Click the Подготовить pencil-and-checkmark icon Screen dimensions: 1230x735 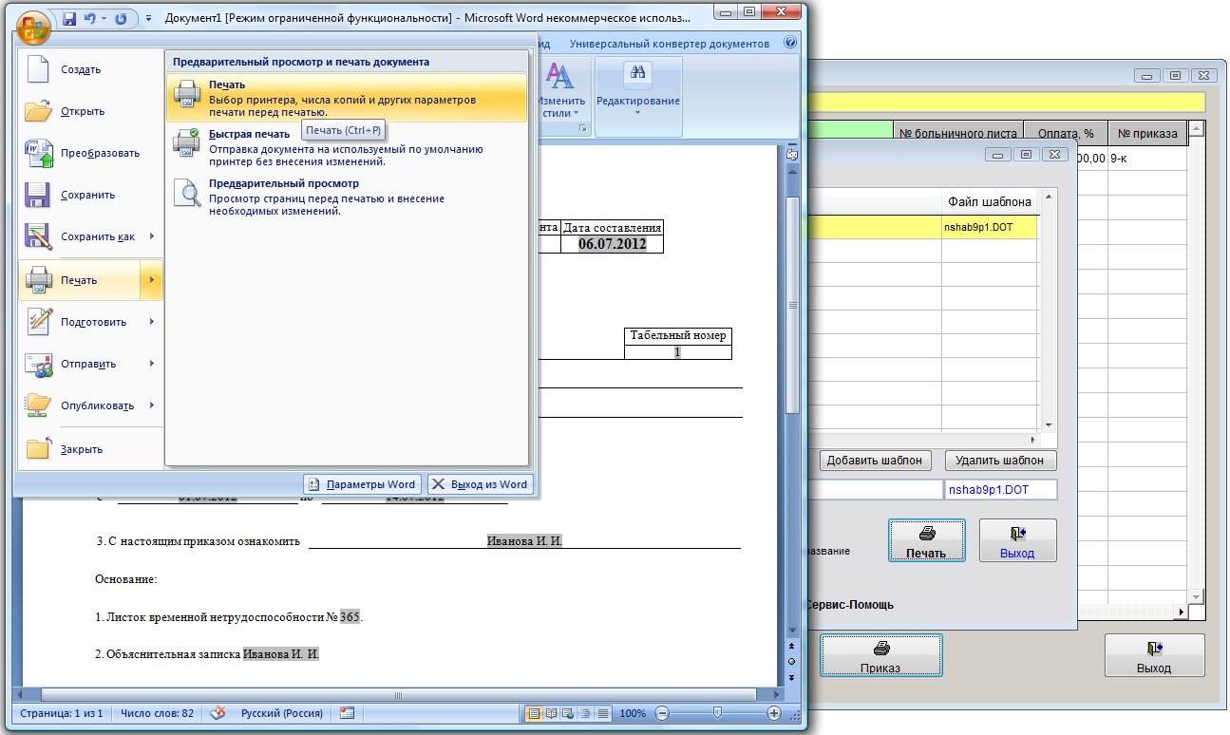39,322
